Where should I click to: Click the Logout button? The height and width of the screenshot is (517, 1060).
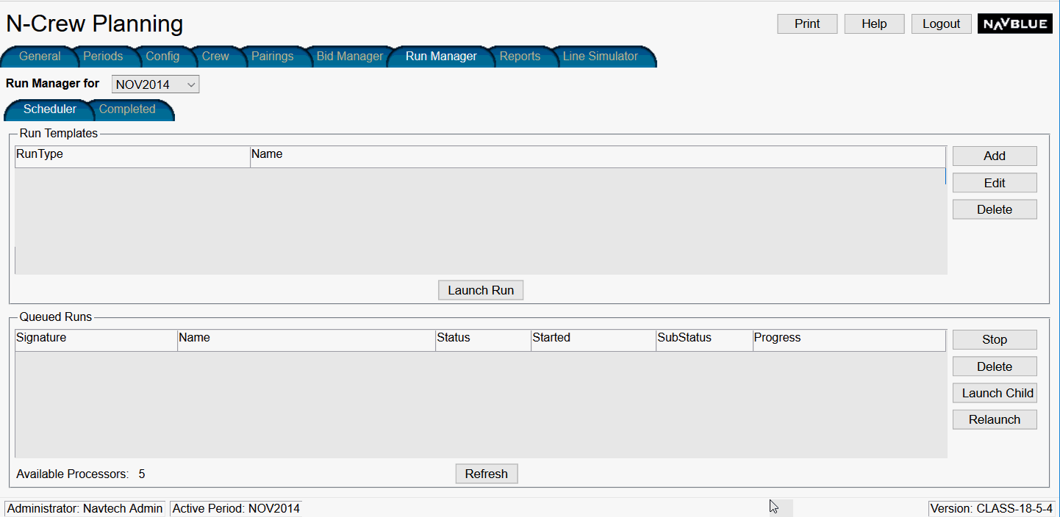click(941, 23)
